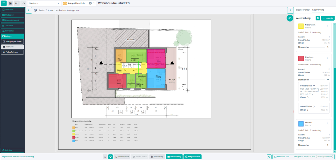Switch to the Eigenschaften tab

pos(303,10)
